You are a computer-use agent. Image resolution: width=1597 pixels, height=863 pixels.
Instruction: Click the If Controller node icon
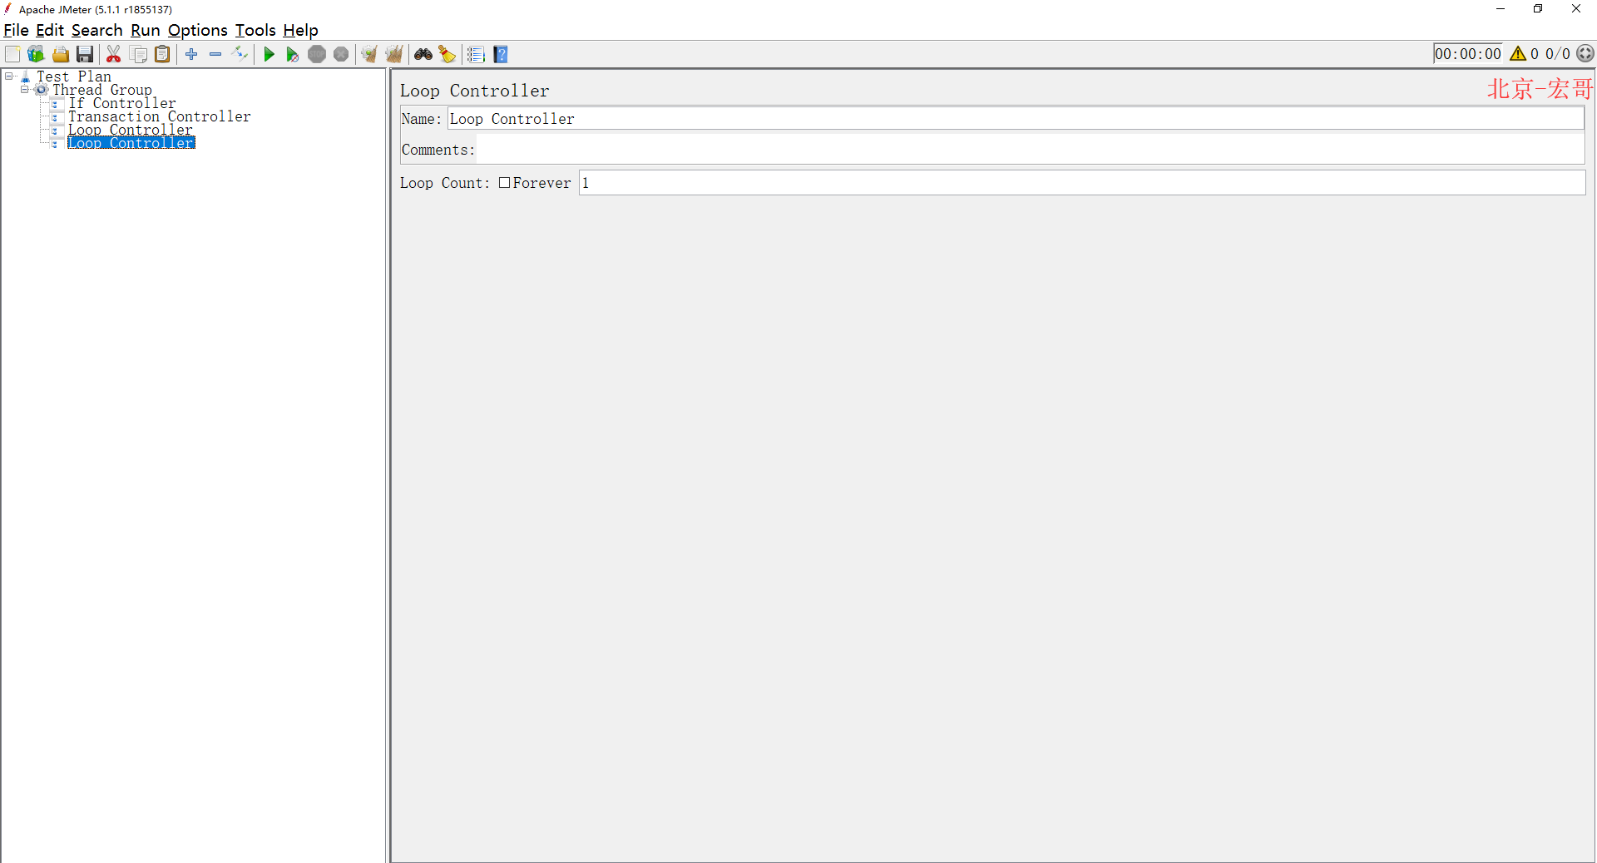pyautogui.click(x=56, y=104)
